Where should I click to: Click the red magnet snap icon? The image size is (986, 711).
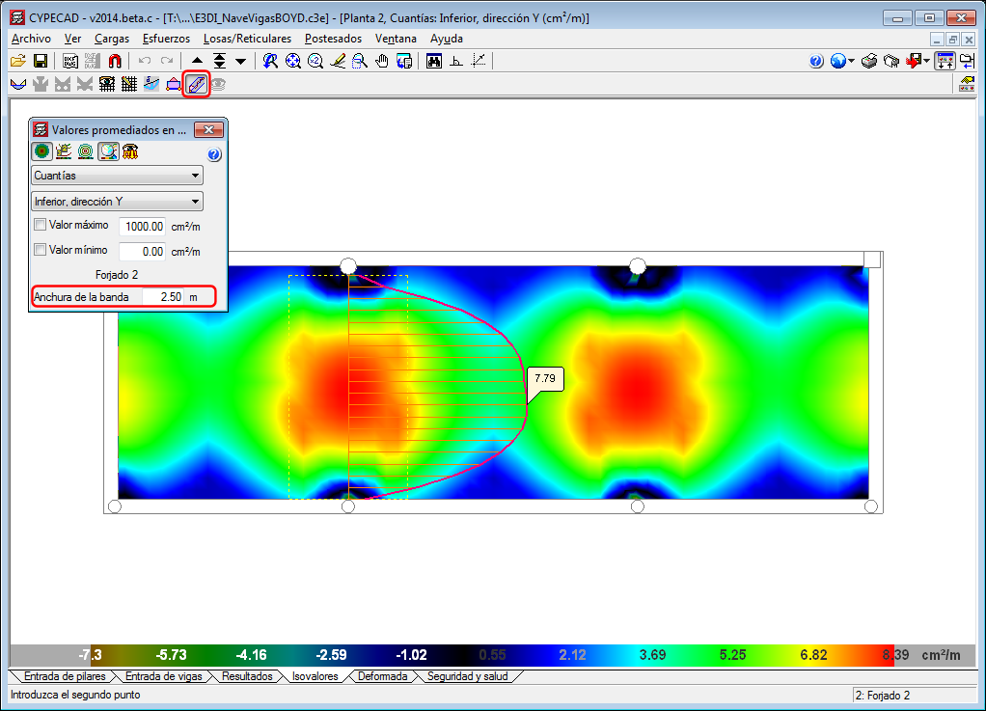[115, 61]
